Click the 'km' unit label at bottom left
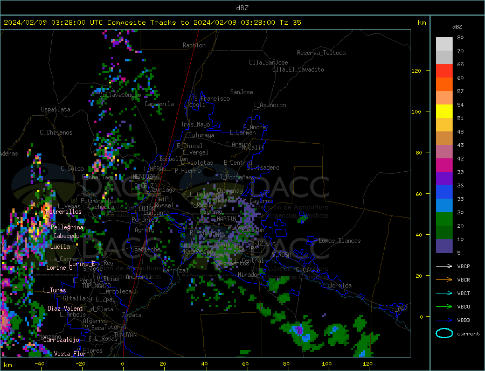 point(8,365)
